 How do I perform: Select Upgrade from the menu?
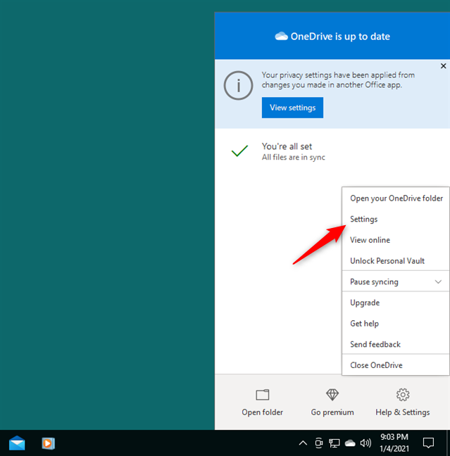click(x=396, y=303)
